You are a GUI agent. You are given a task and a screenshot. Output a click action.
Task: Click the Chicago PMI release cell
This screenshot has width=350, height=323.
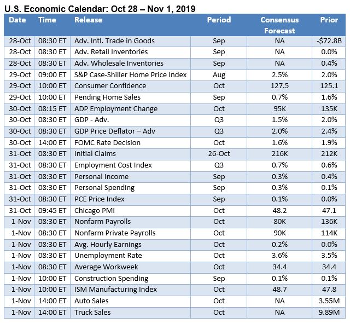click(94, 210)
